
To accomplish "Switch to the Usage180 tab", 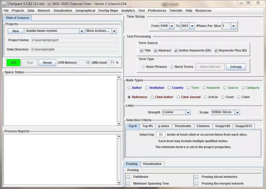I will click(223, 126).
